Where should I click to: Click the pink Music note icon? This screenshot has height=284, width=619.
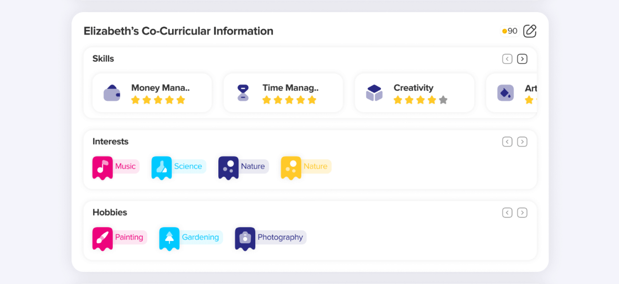pos(102,167)
